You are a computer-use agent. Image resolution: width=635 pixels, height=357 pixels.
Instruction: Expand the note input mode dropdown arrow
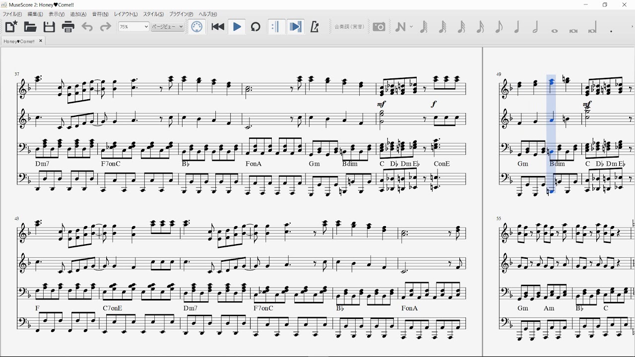click(411, 27)
